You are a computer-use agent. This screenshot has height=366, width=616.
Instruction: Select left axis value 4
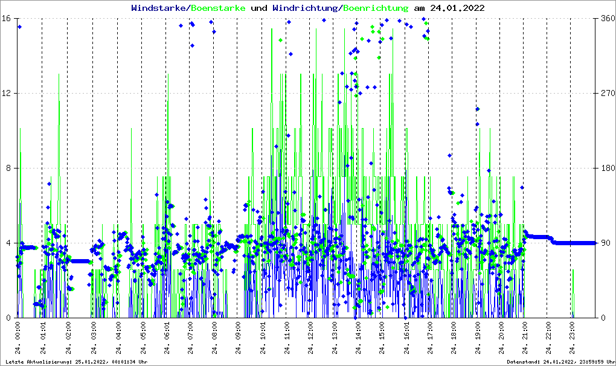8,243
